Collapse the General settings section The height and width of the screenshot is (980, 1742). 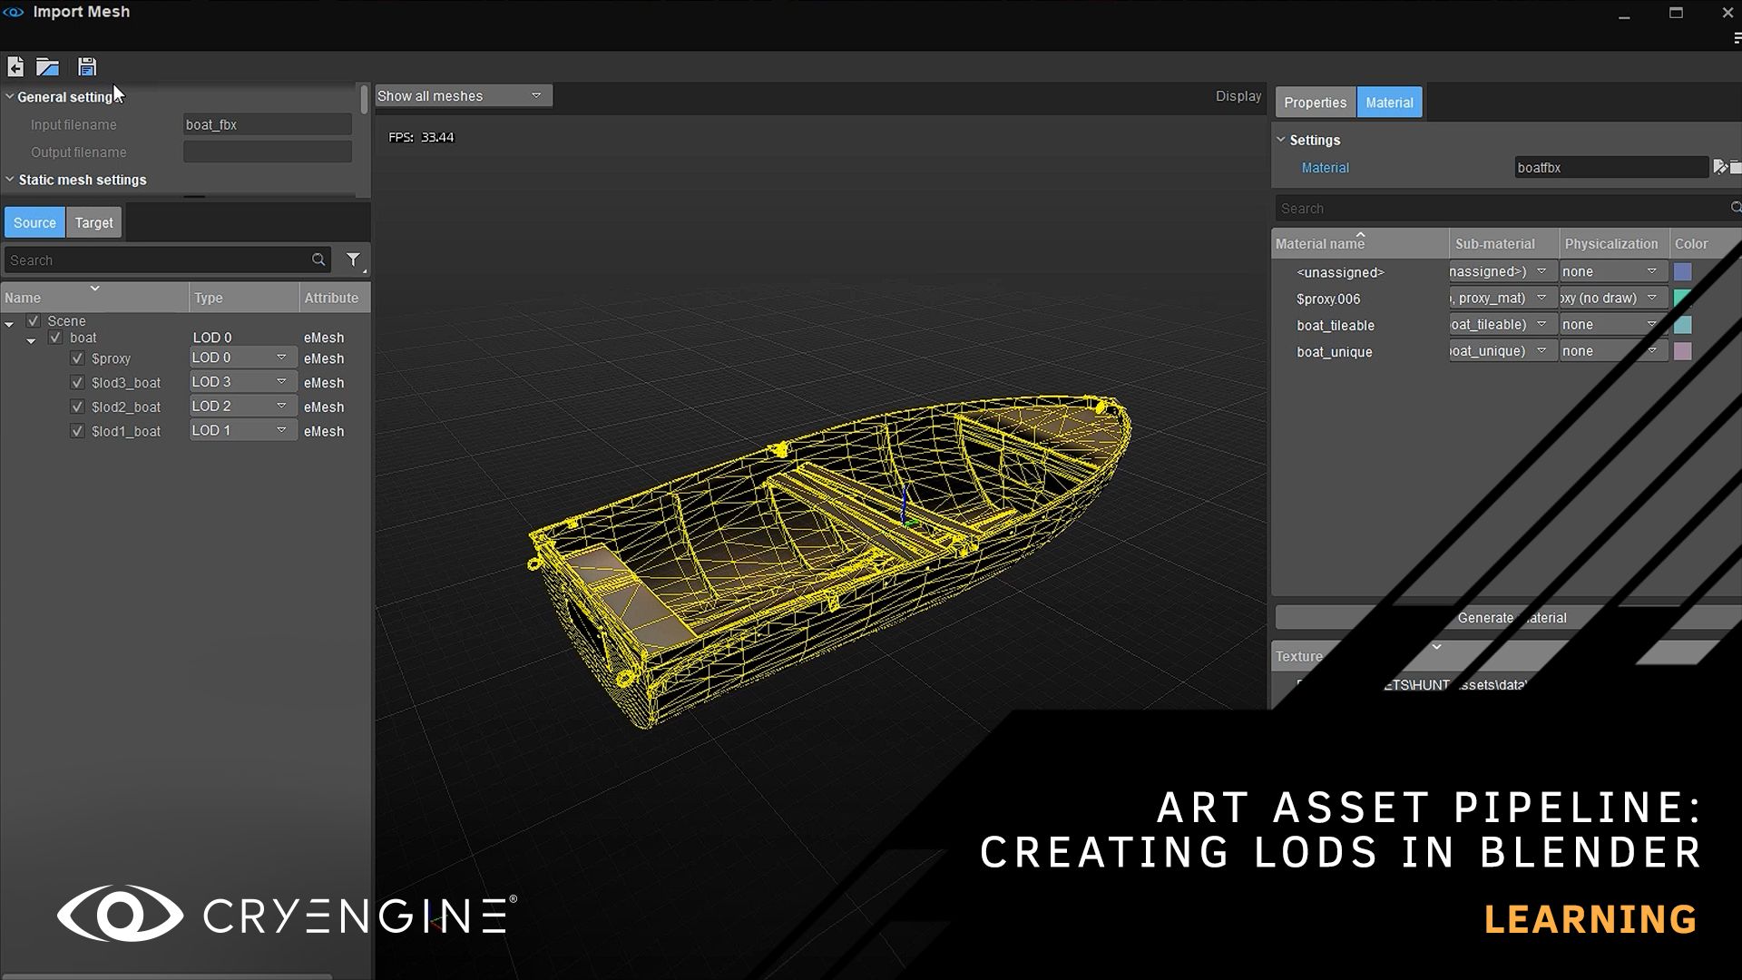9,96
